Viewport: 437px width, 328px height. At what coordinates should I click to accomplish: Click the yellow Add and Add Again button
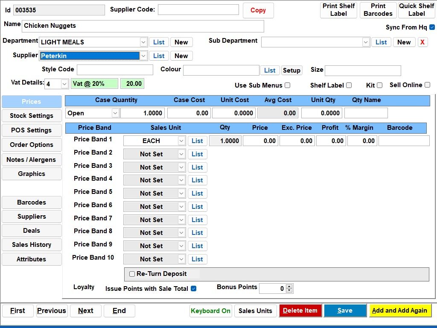399,311
